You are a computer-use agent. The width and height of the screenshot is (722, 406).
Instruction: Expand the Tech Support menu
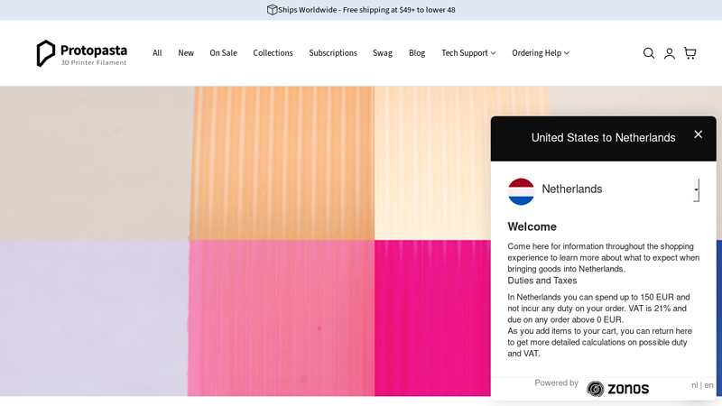468,53
